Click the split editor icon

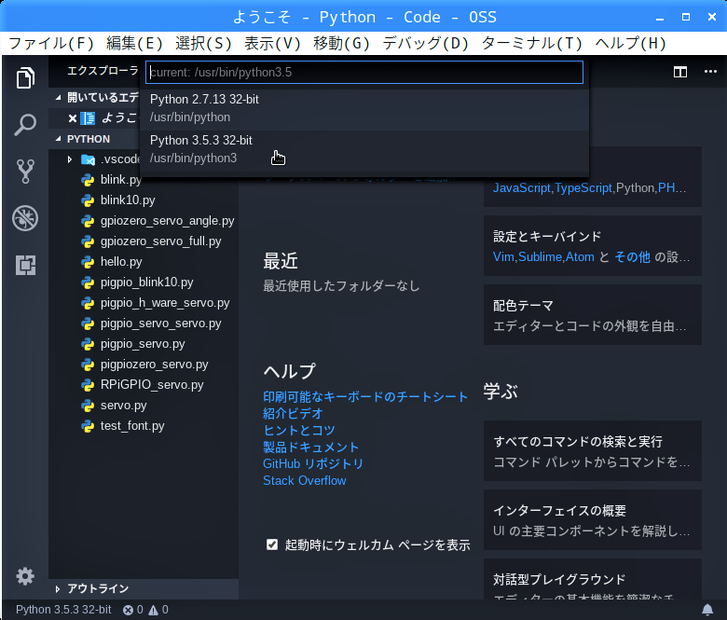680,72
